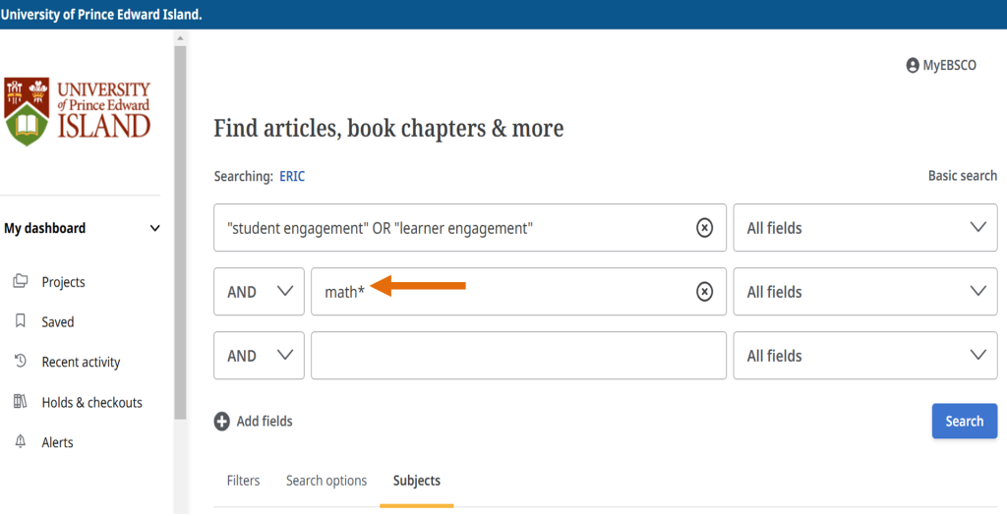Click the Saved bookmark icon

click(20, 321)
